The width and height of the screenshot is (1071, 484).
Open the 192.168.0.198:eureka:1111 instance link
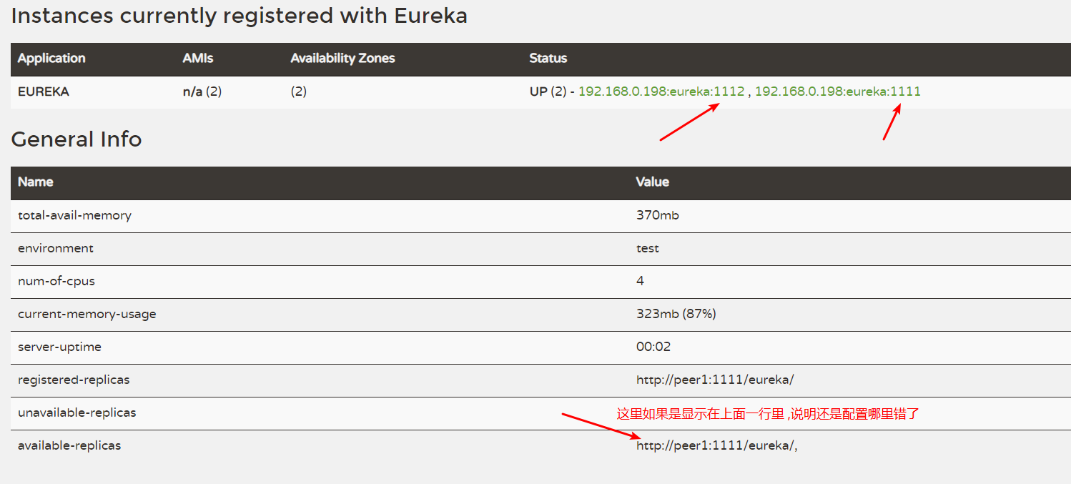838,92
